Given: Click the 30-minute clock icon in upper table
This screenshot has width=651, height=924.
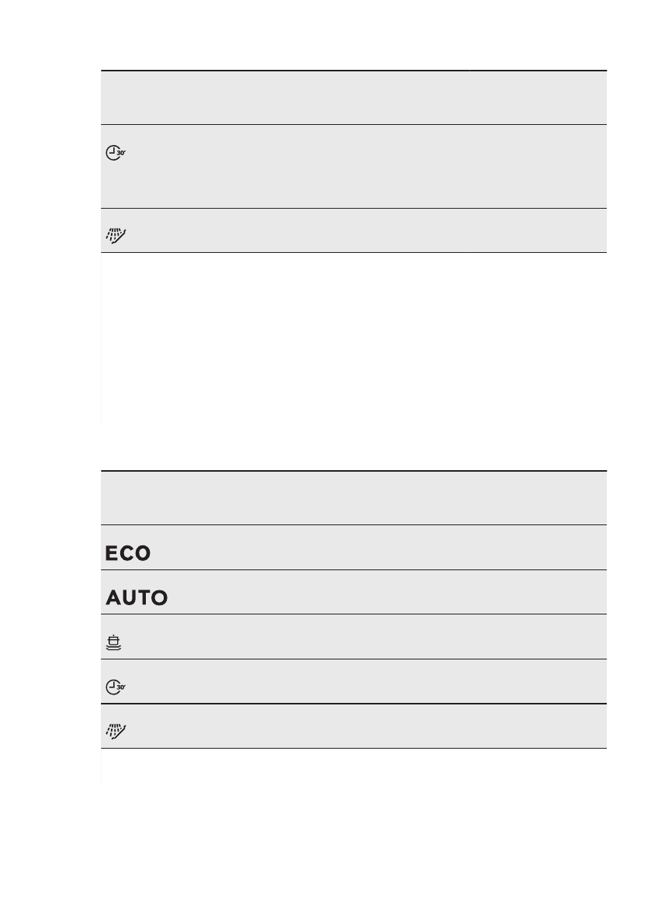Looking at the screenshot, I should click(x=115, y=154).
